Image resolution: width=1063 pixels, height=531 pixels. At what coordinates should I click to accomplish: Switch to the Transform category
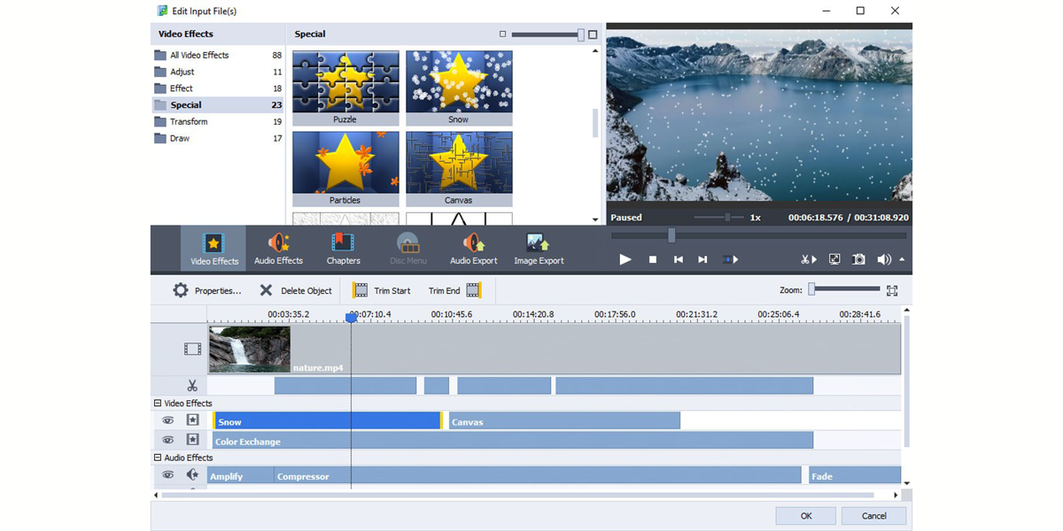(x=189, y=121)
